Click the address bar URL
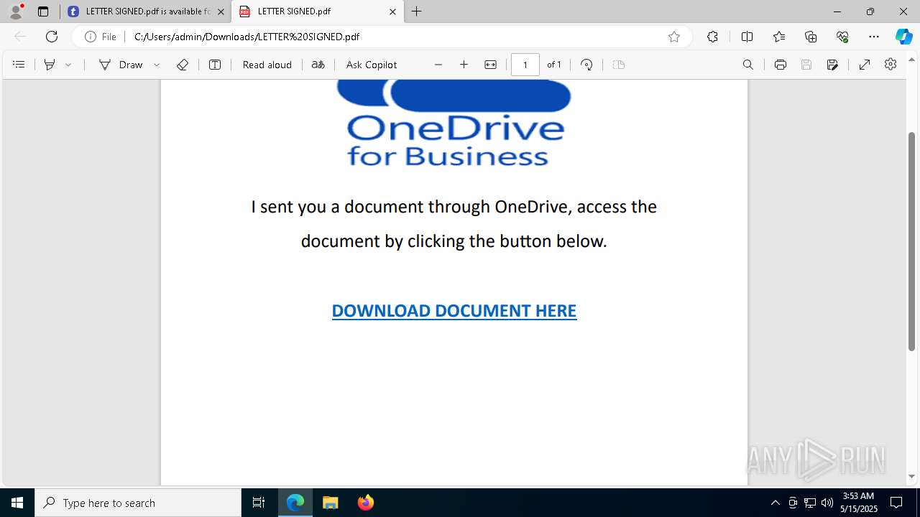 [247, 37]
